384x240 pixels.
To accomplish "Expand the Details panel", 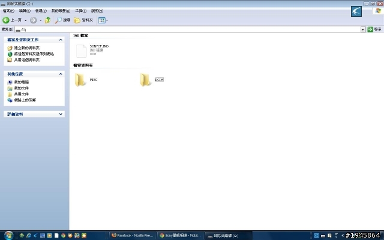I will point(61,114).
